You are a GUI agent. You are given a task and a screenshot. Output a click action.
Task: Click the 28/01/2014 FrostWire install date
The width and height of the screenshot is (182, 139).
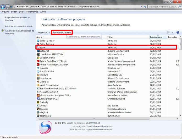[x=155, y=71]
